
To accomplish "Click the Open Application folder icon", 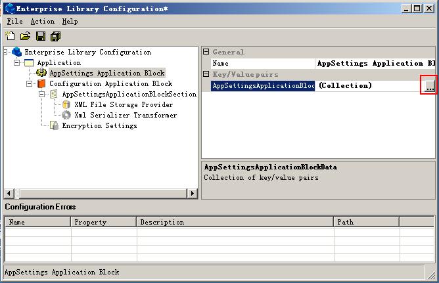I will (25, 36).
